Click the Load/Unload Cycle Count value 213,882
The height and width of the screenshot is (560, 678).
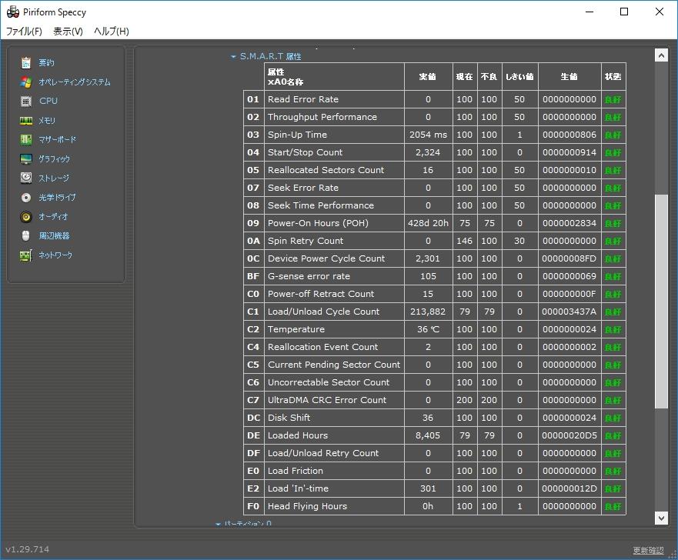click(428, 312)
